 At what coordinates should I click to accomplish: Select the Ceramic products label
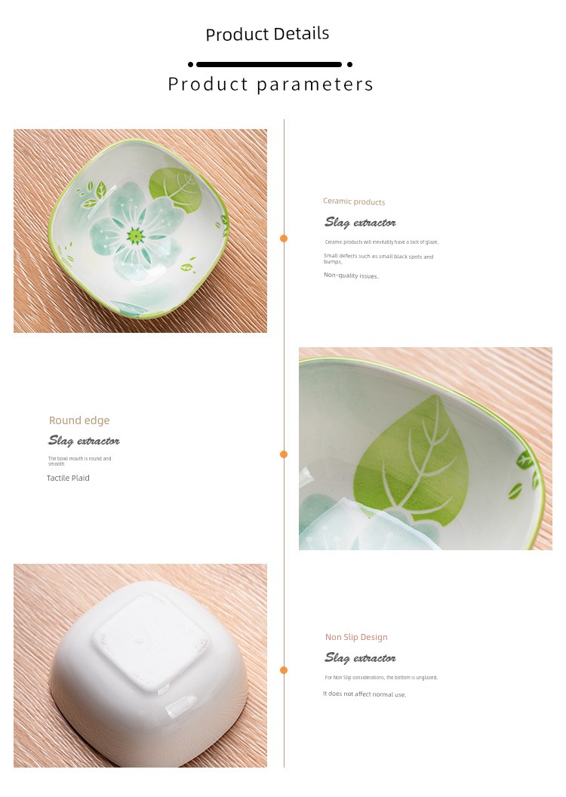[x=354, y=202]
